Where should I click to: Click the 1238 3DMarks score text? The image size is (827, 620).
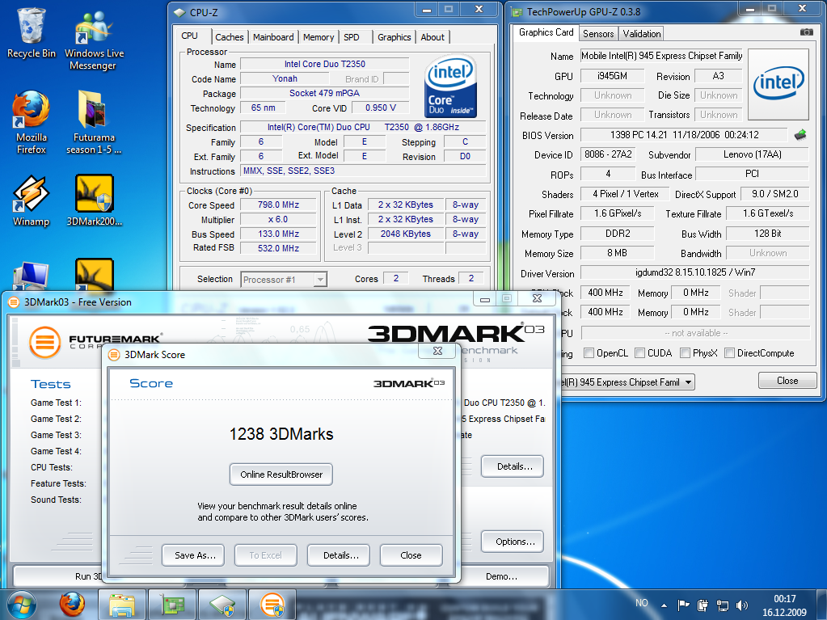click(x=281, y=434)
